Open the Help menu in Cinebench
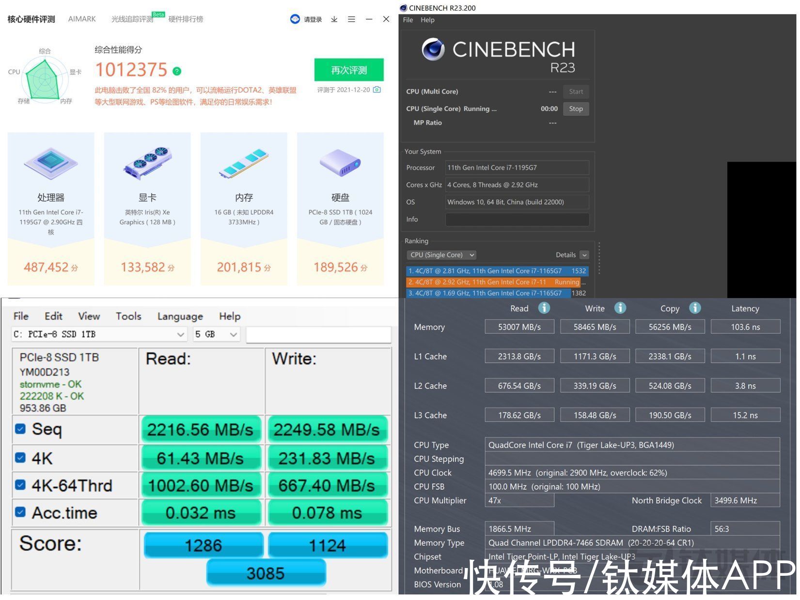 (x=427, y=20)
